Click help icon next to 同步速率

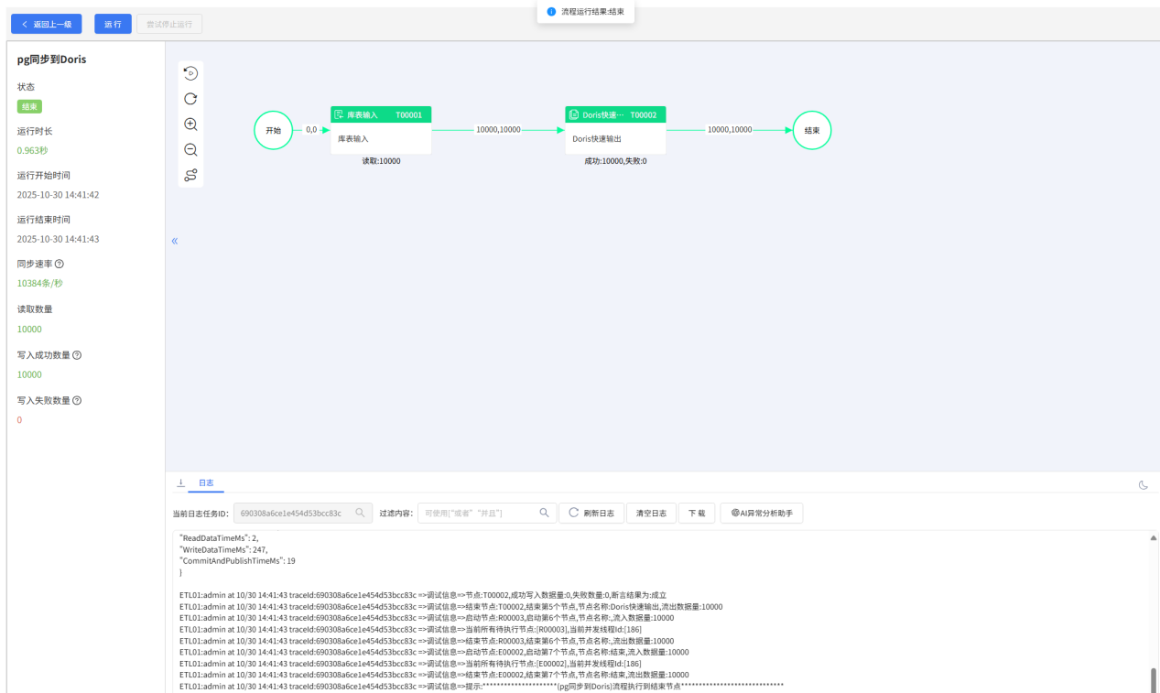60,264
